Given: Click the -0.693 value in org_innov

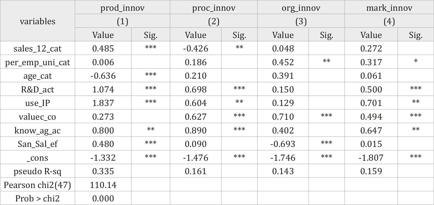Looking at the screenshot, I should tap(283, 144).
